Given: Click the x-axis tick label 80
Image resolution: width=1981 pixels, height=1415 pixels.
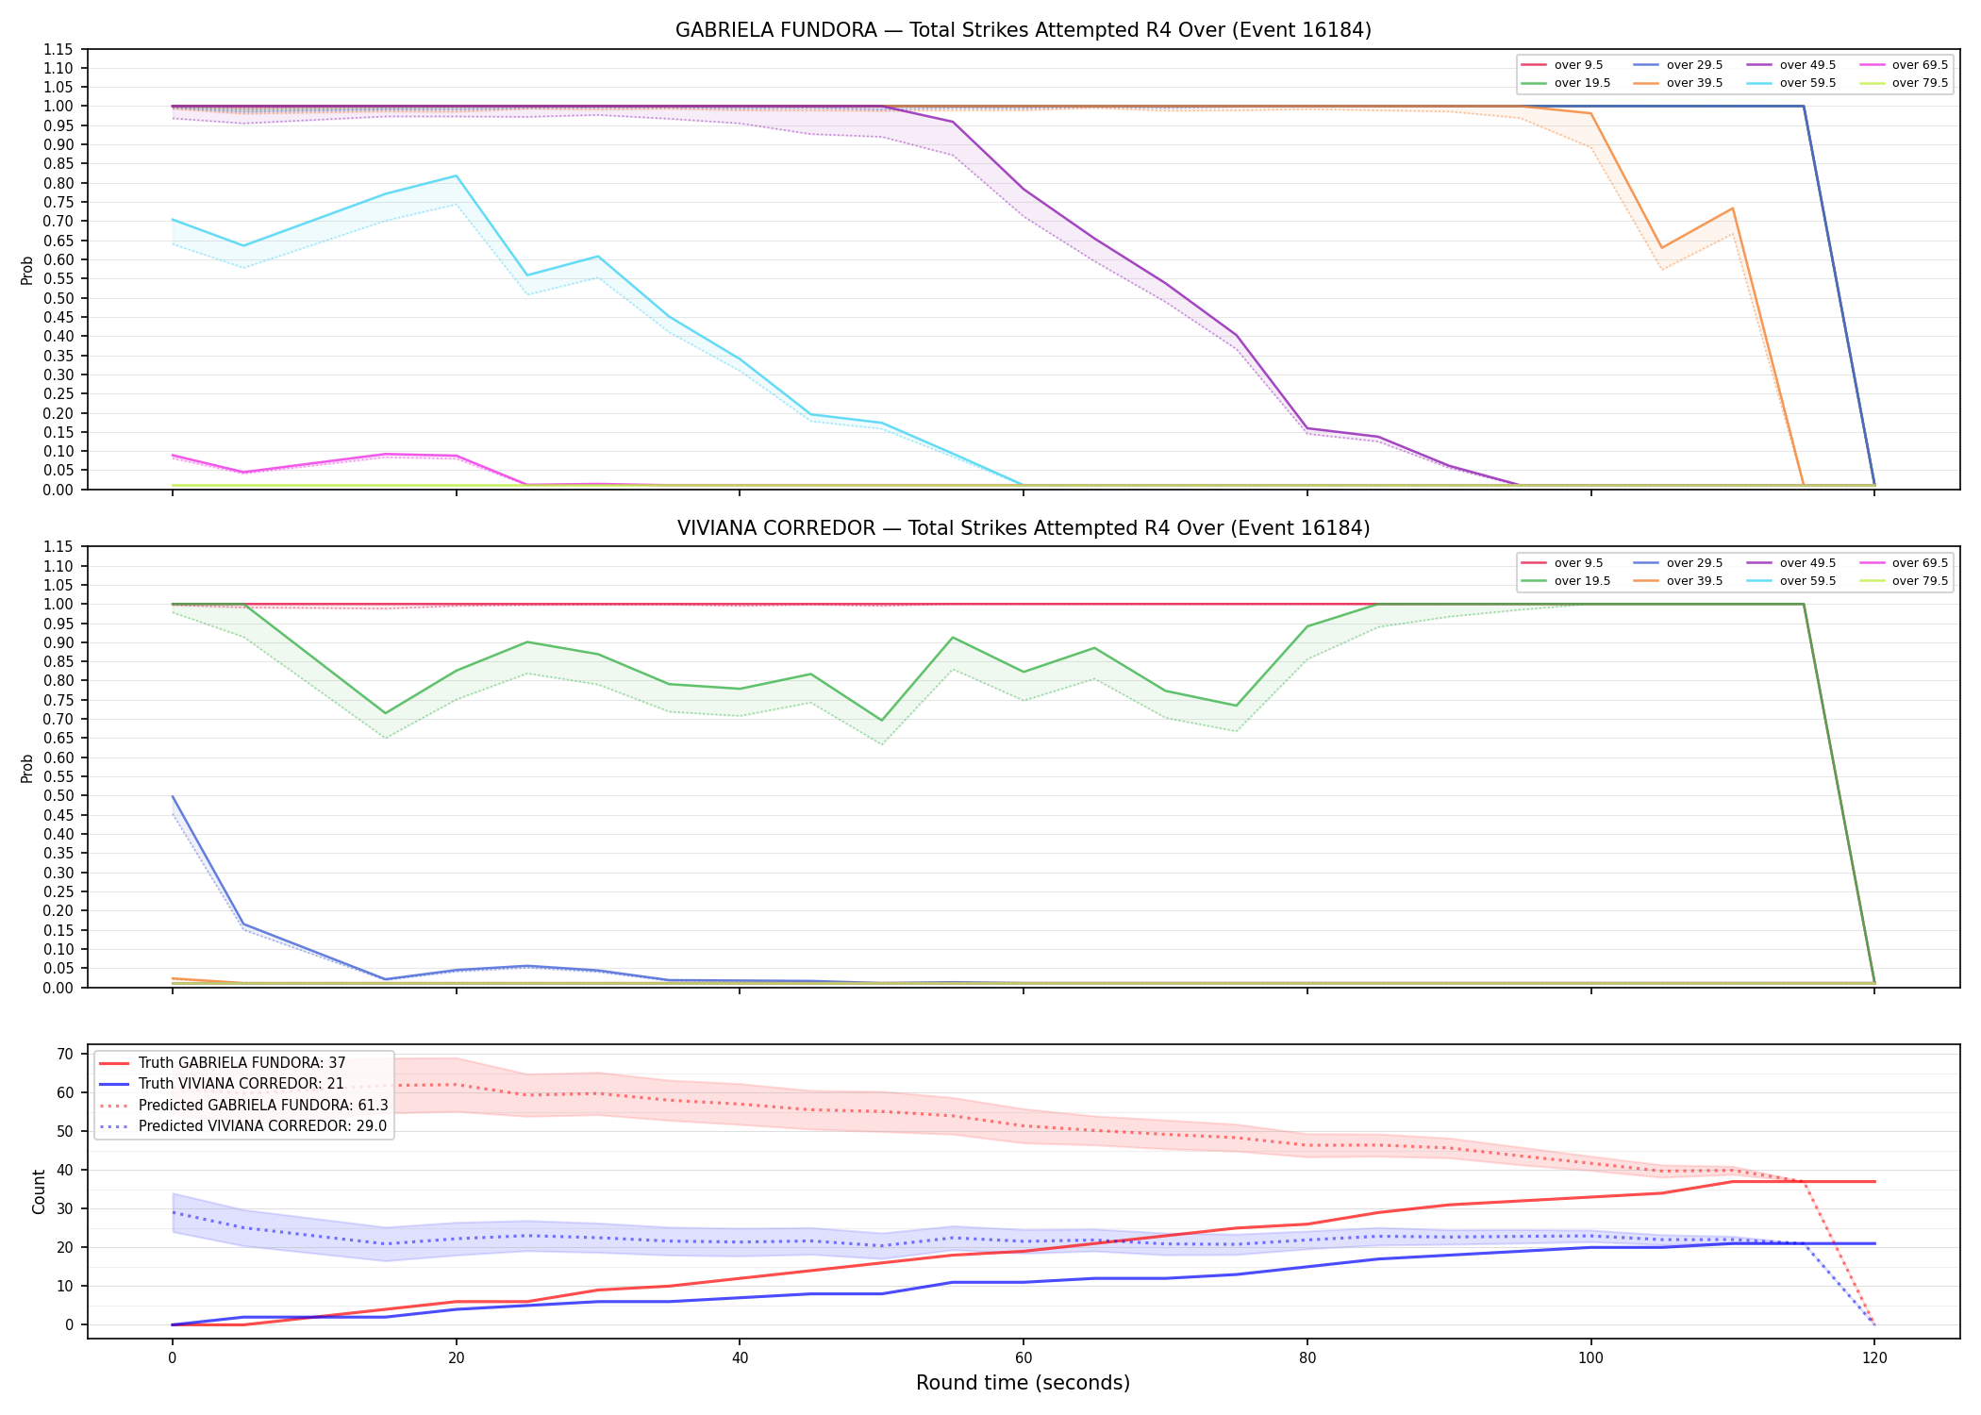Looking at the screenshot, I should 1307,1358.
